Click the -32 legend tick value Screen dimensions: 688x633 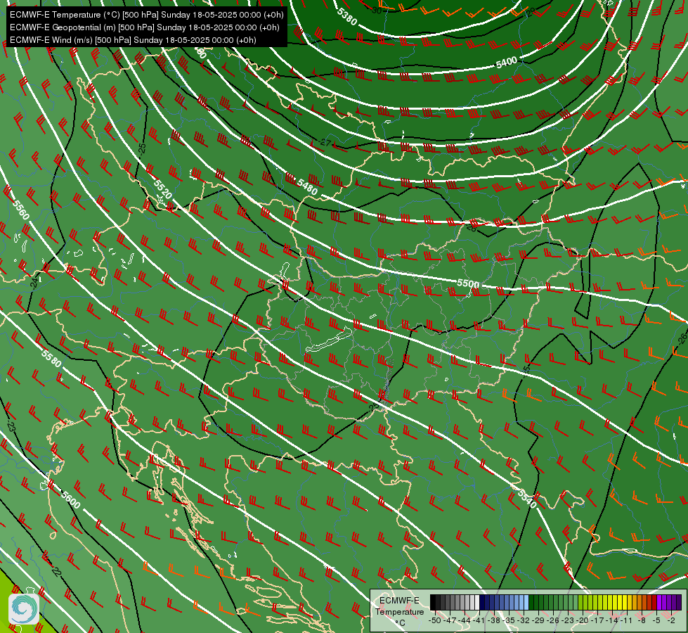coord(524,620)
